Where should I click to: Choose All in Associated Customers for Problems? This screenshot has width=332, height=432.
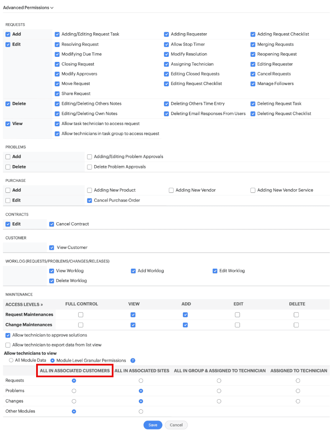pos(74,391)
